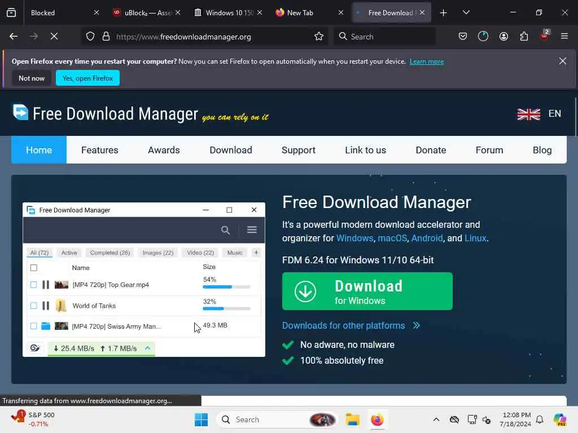Click the 32% progress bar
The image size is (578, 433).
coord(226,308)
